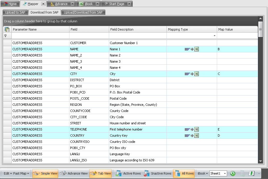268x179 pixels.
Task: Enable the All Rows filter
Action: 184,173
